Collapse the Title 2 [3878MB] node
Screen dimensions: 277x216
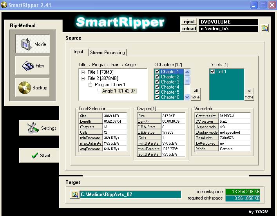click(x=83, y=78)
